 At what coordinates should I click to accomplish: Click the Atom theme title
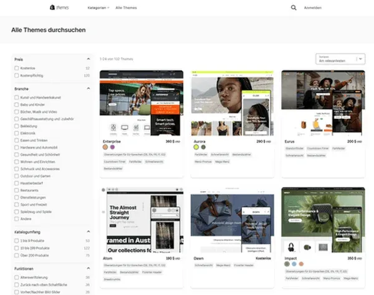click(x=108, y=258)
